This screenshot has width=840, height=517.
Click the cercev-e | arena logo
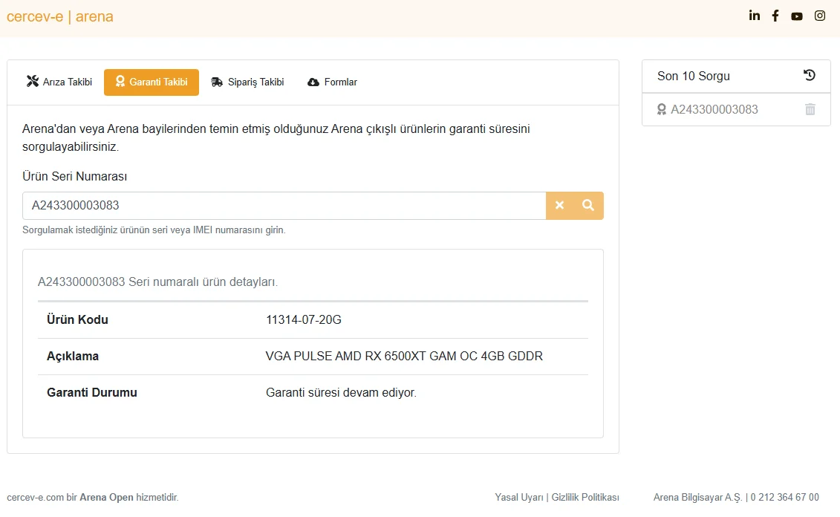tap(60, 16)
